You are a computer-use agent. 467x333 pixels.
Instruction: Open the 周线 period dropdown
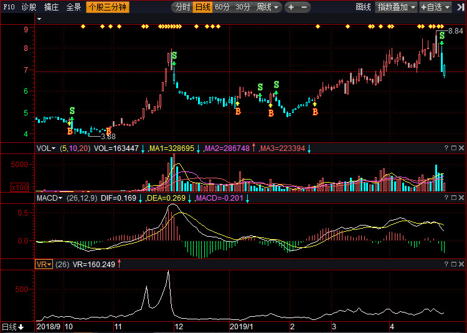267,7
